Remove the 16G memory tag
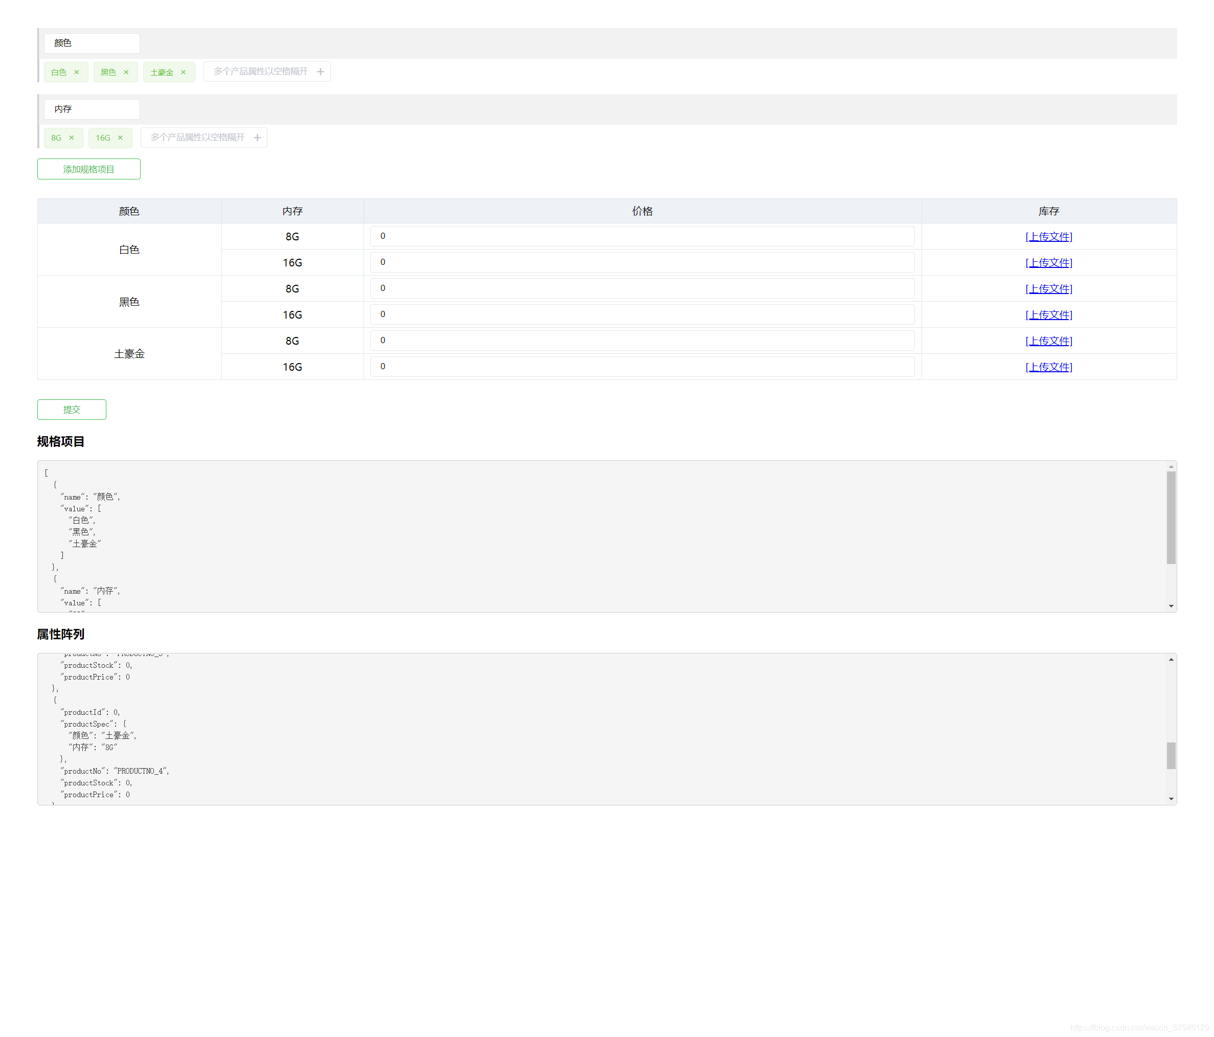The height and width of the screenshot is (1037, 1214). (x=120, y=138)
